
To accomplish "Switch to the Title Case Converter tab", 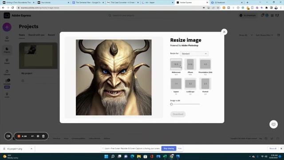I will coord(122,3).
